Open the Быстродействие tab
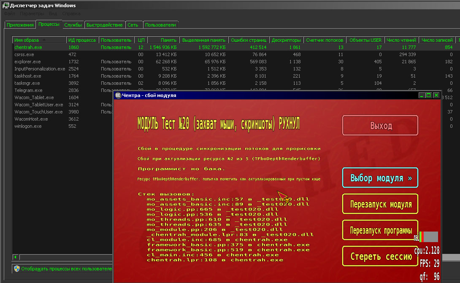 pos(105,25)
